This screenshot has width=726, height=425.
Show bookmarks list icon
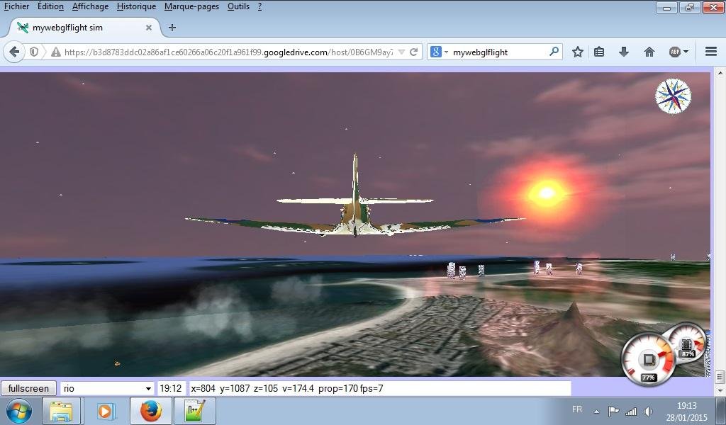pyautogui.click(x=599, y=52)
